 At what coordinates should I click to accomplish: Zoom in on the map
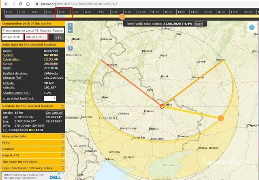tap(70, 25)
